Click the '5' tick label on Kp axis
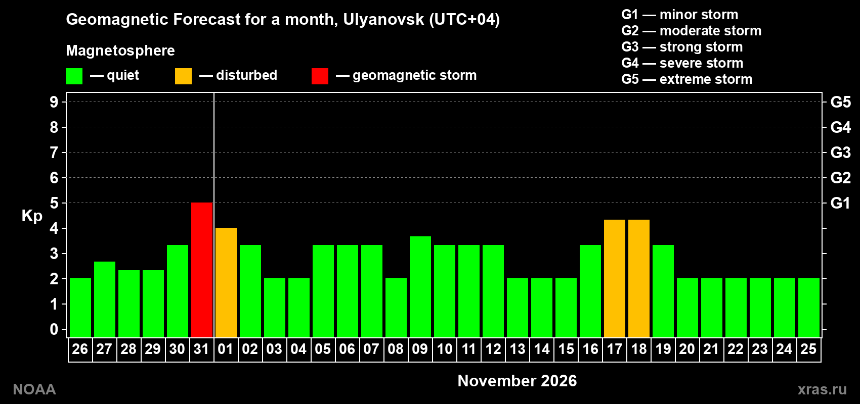 (x=54, y=203)
